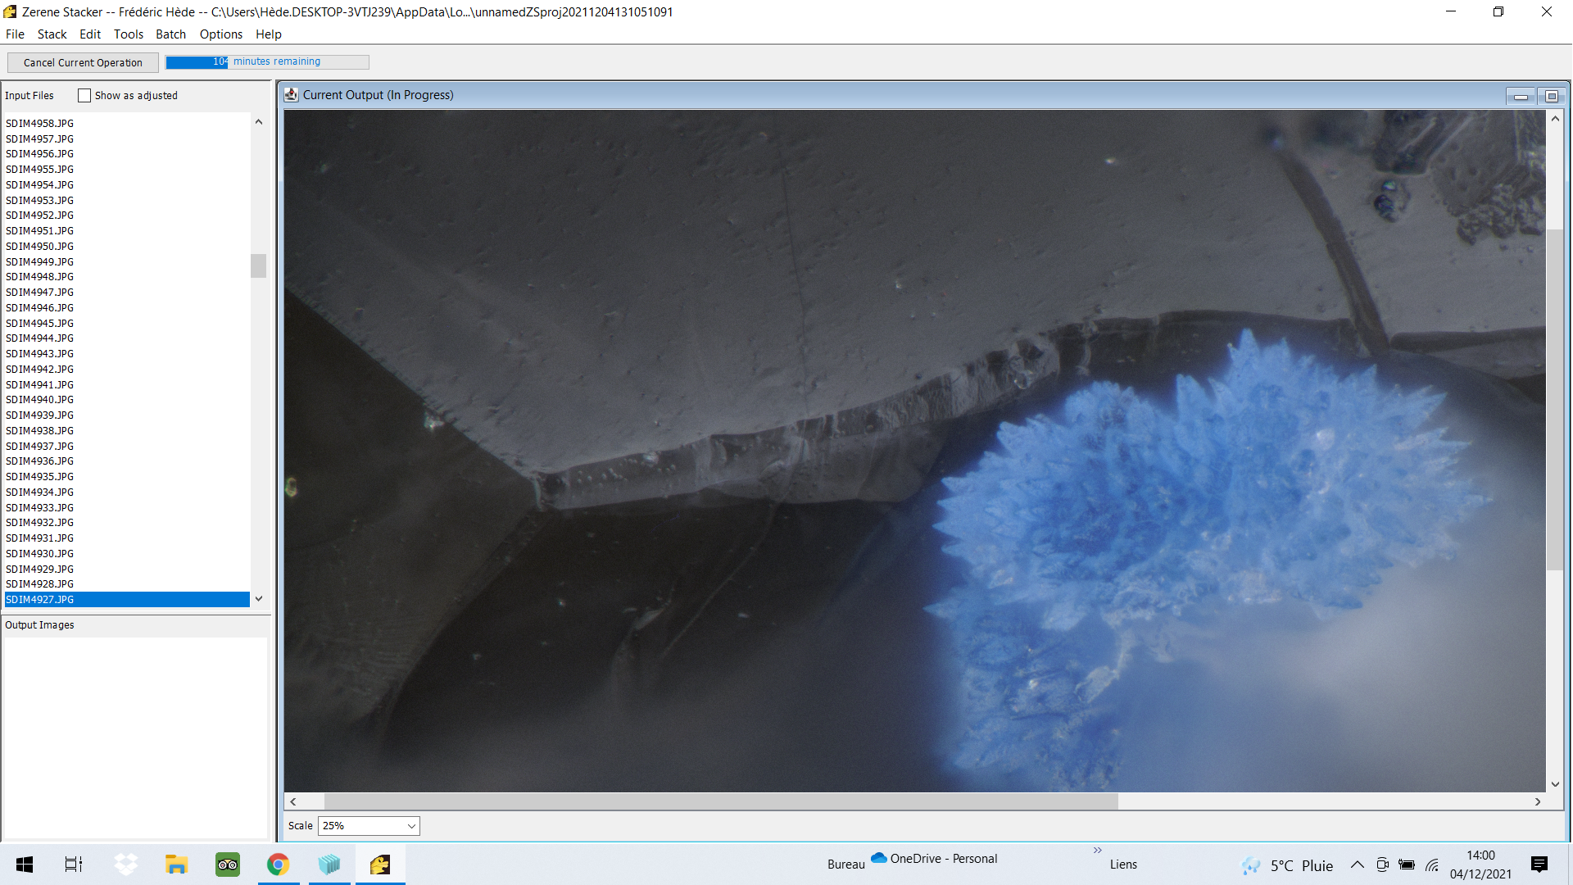Click OneDrive - Personal taskbar link
Viewport: 1573px width, 885px height.
[934, 859]
